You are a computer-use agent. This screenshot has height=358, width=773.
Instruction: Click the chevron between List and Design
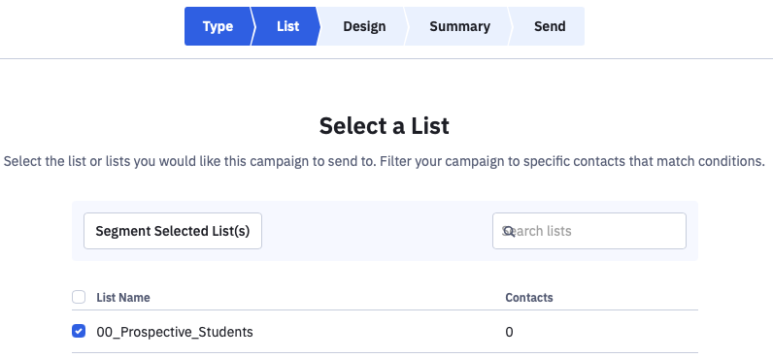[x=318, y=26]
